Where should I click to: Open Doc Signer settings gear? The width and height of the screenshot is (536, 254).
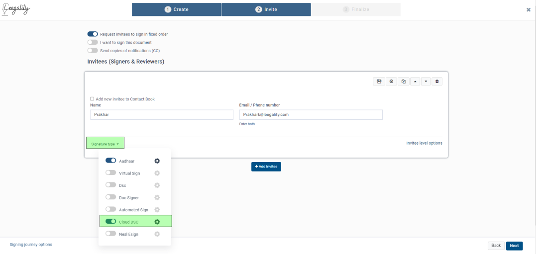pyautogui.click(x=157, y=197)
